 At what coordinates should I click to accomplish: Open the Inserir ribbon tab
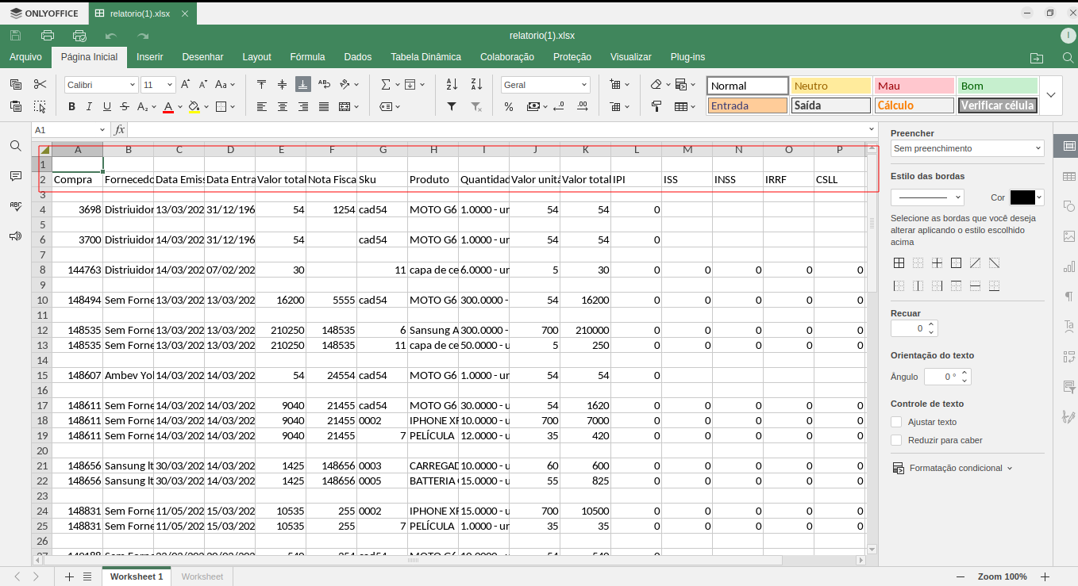[149, 57]
